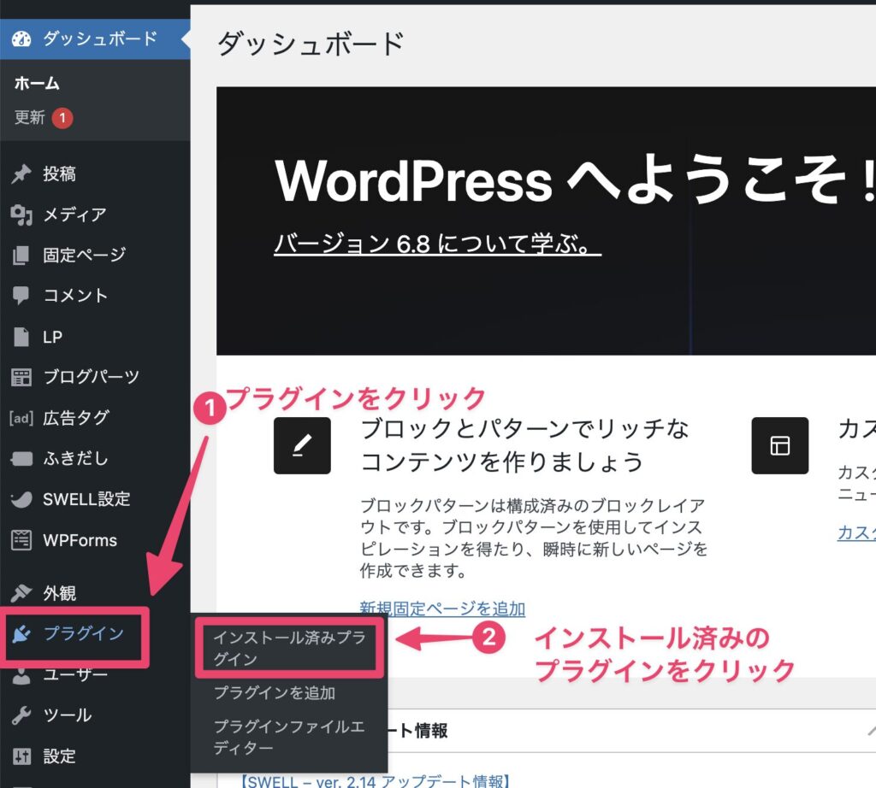Screen dimensions: 876x788
Task: Click the pages icon beside 固定ページ
Action: (x=21, y=256)
